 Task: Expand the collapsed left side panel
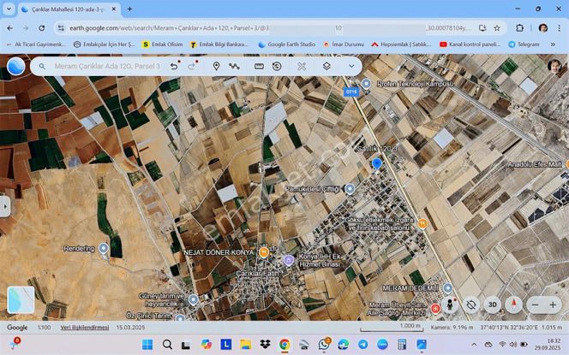point(5,205)
